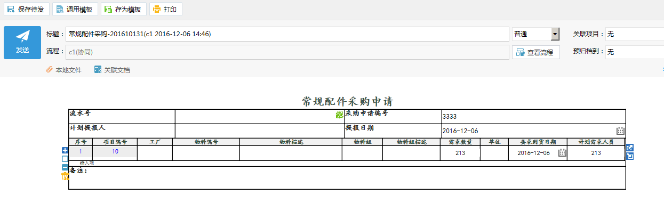Click the upper blue export arrow icon
Image resolution: width=664 pixels, height=219 pixels.
click(630, 148)
